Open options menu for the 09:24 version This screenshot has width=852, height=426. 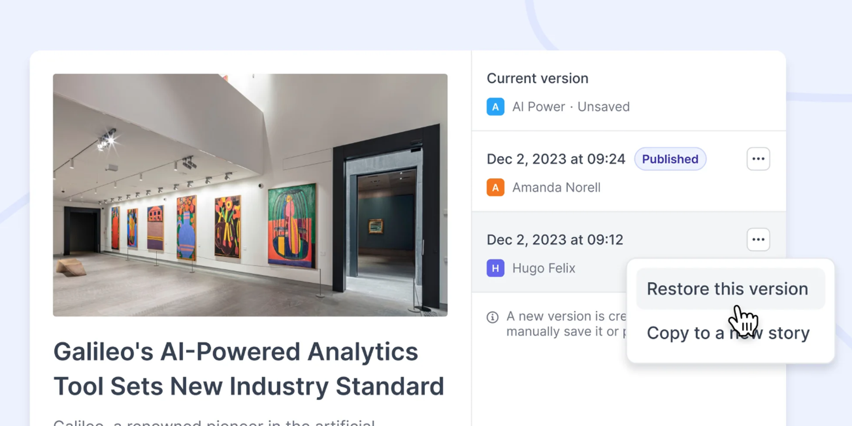click(758, 159)
